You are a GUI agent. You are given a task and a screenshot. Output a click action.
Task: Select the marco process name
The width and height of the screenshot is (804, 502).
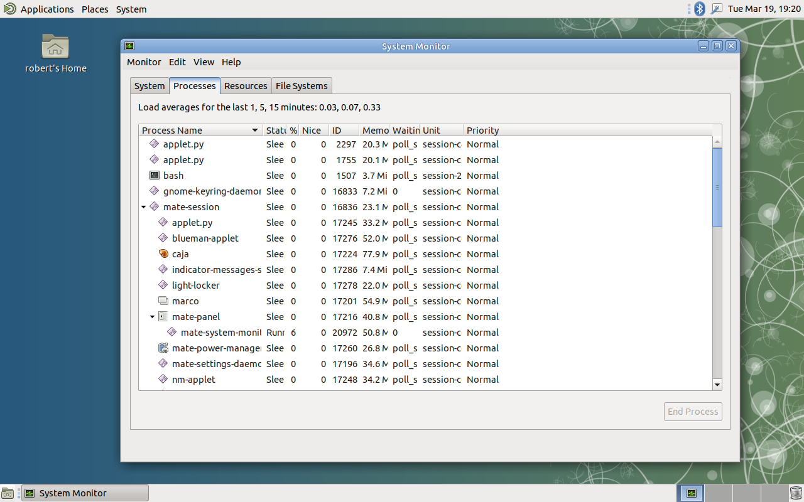(185, 301)
